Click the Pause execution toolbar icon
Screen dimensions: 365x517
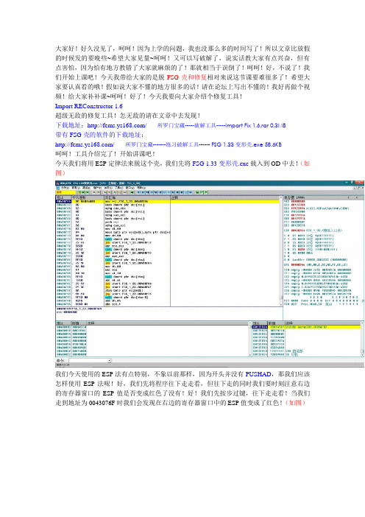(98, 192)
